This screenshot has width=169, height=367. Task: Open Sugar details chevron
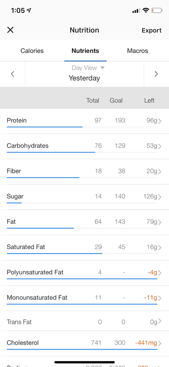[160, 197]
